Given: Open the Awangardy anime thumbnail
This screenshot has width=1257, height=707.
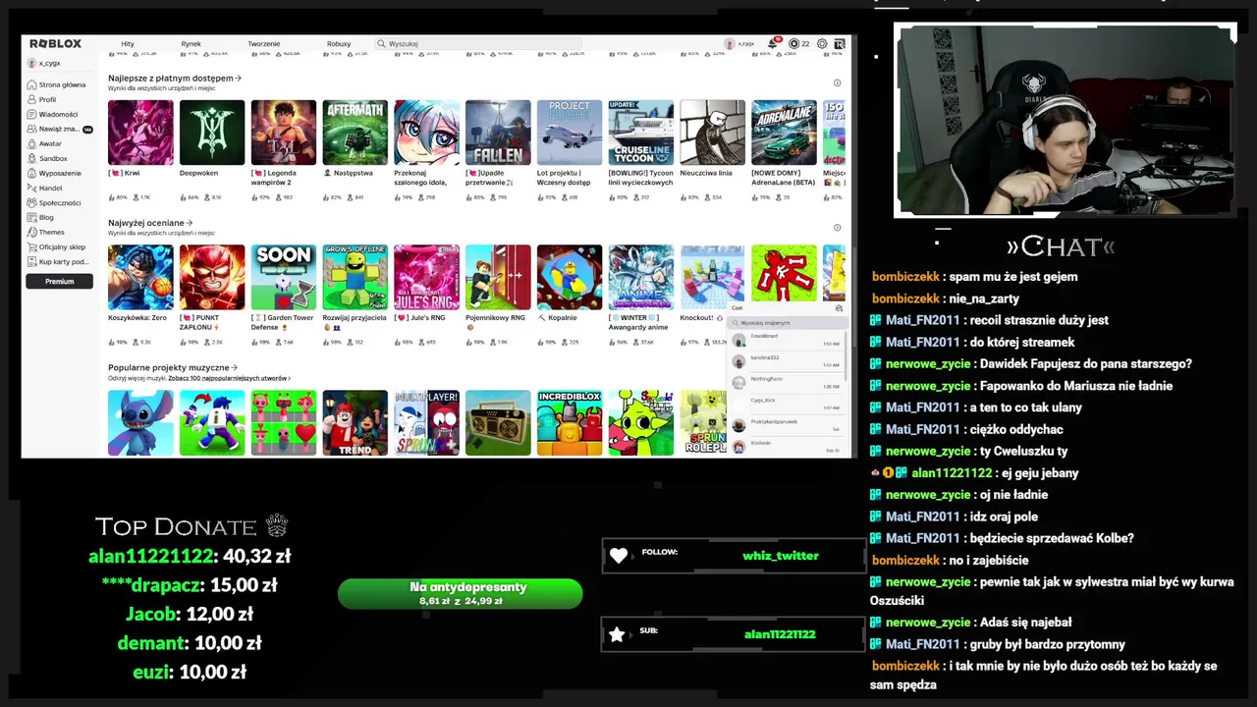Looking at the screenshot, I should tap(641, 277).
